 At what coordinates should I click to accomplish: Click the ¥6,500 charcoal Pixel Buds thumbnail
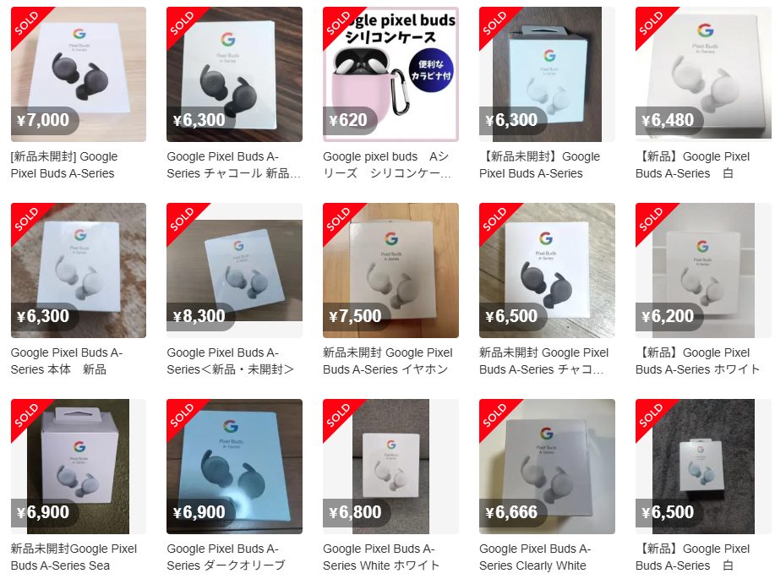547,270
